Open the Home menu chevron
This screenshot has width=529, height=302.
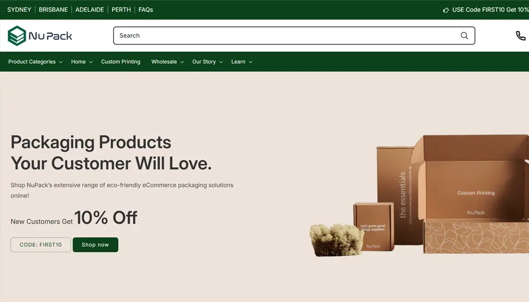point(91,62)
